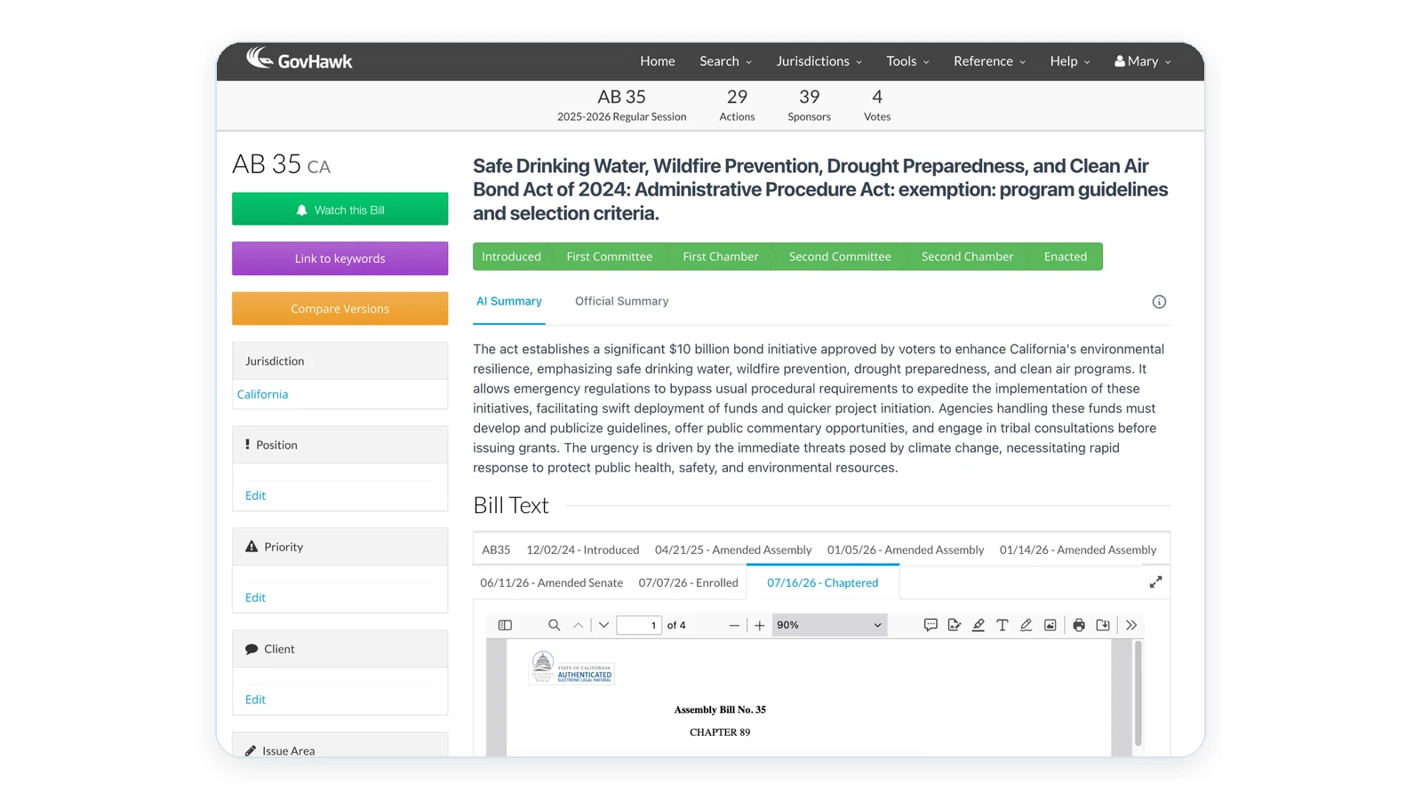This screenshot has width=1422, height=799.
Task: View the 39 Sponsors count
Action: 809,105
